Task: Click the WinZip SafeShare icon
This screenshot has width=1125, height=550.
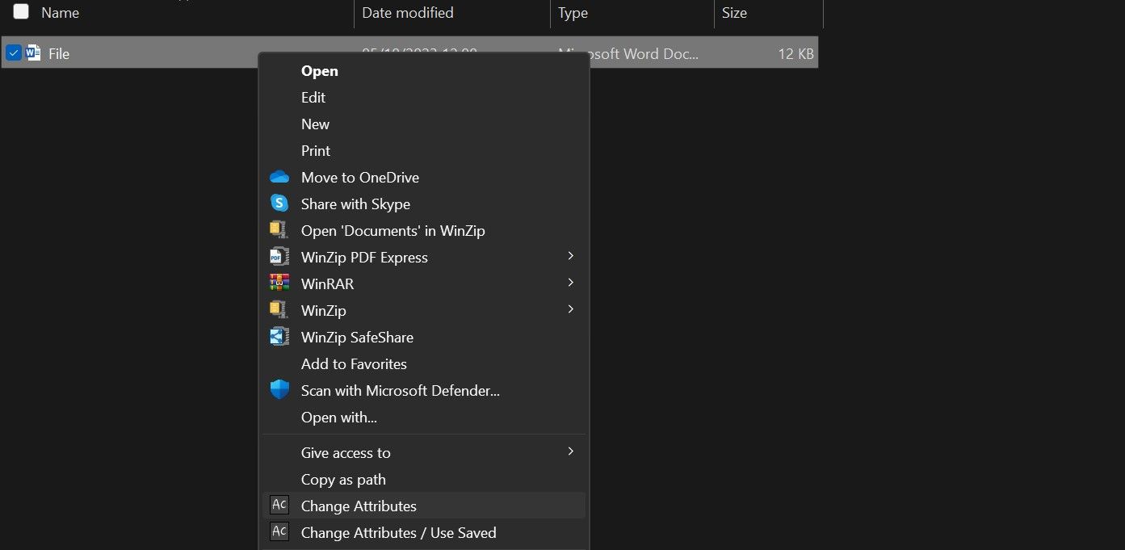Action: point(279,337)
